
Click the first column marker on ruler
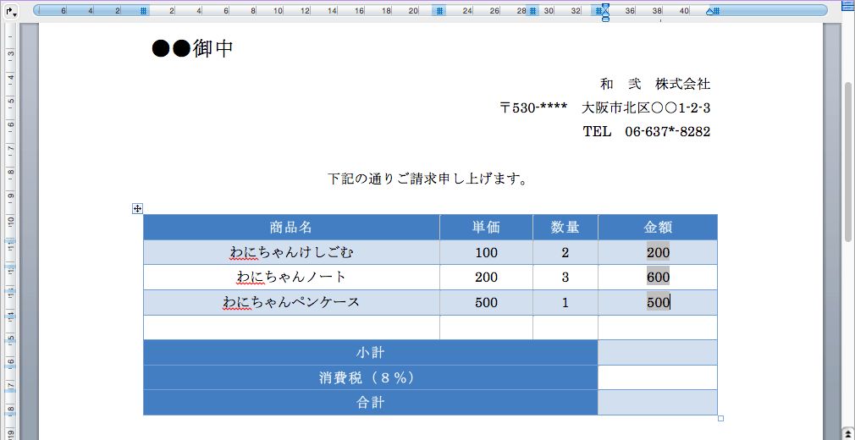pyautogui.click(x=143, y=10)
